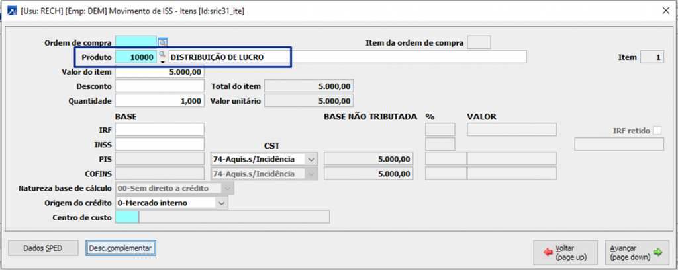Click the IRF valor field

pos(512,129)
